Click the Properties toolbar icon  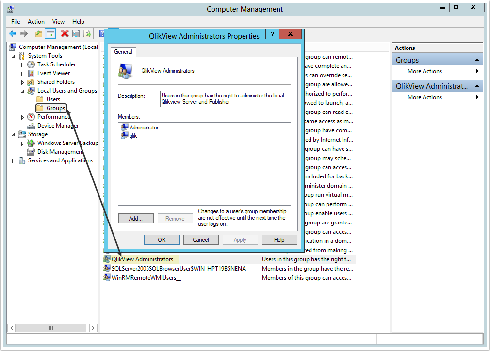pyautogui.click(x=76, y=33)
